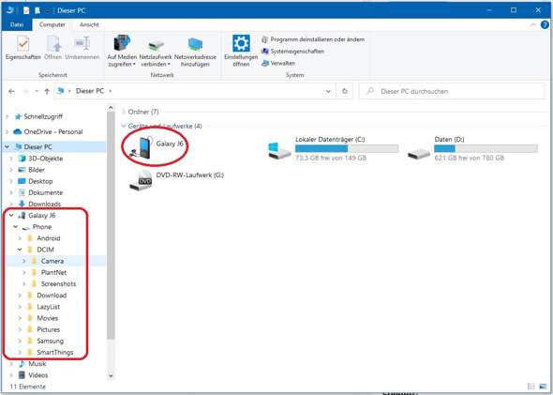Select LazyList folder in tree
The width and height of the screenshot is (553, 395).
click(x=49, y=307)
